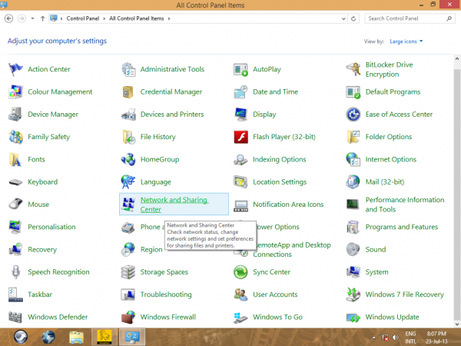Viewport: 461px width, 346px height.
Task: Open Programs and Features link
Action: (402, 227)
